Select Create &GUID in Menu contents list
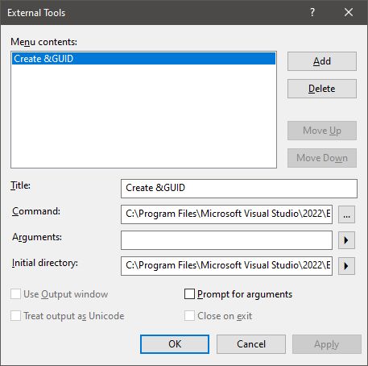This screenshot has height=366, width=368. (x=143, y=59)
